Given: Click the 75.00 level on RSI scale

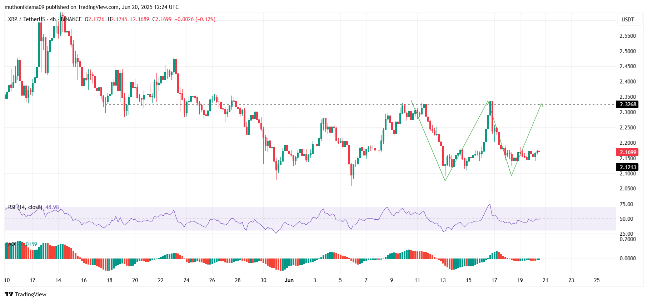Looking at the screenshot, I should [x=626, y=204].
